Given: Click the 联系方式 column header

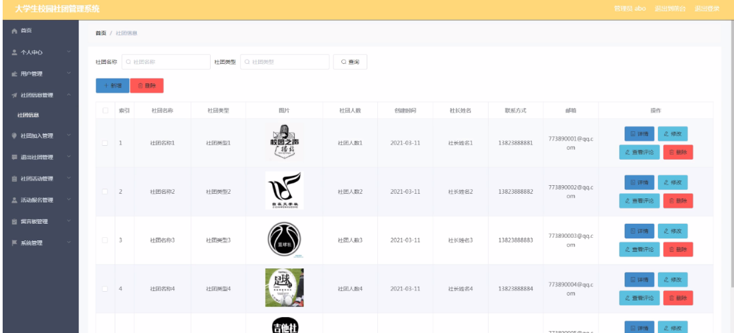Looking at the screenshot, I should [x=515, y=111].
